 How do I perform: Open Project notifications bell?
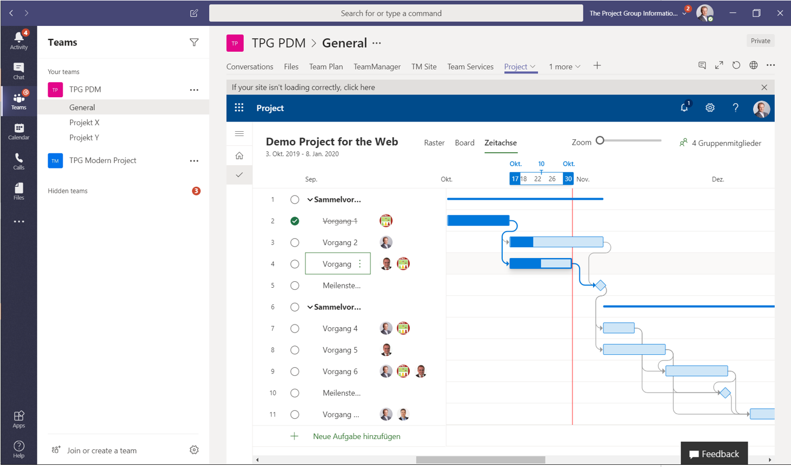[684, 107]
